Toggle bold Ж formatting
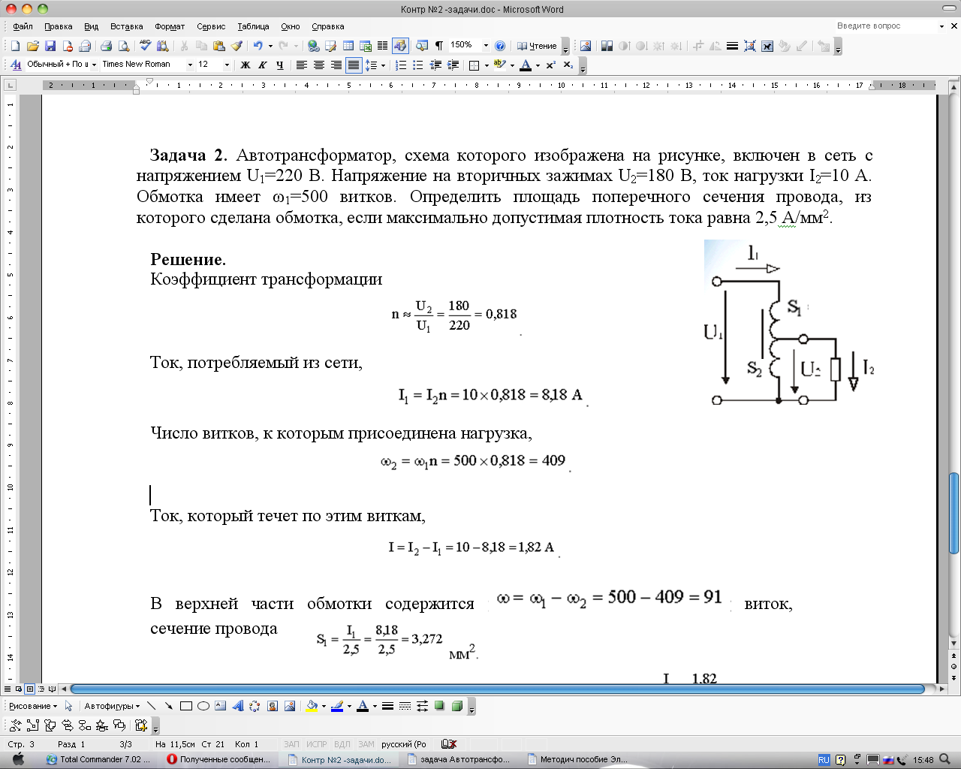The width and height of the screenshot is (961, 769). pyautogui.click(x=245, y=65)
